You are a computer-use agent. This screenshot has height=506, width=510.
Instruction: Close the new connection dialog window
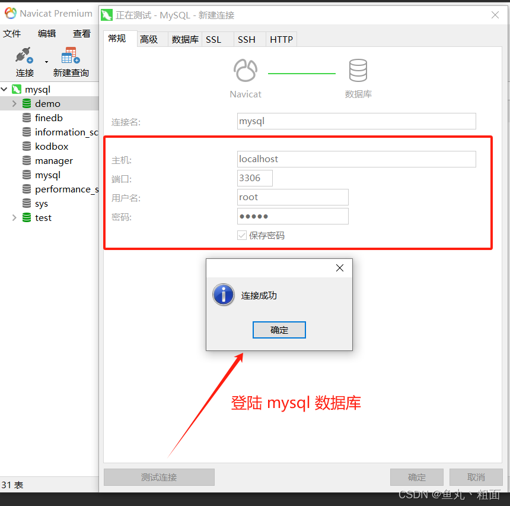495,15
